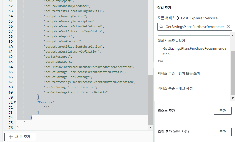This screenshot has height=142, width=235.
Task: Click the "Resource" key in the editor
Action: coord(46,102)
